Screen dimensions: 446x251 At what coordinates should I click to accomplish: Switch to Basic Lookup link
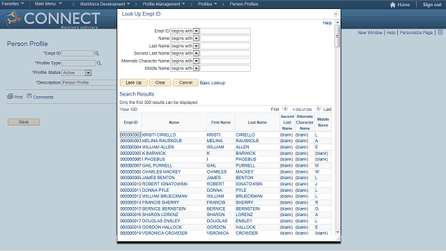pyautogui.click(x=213, y=83)
